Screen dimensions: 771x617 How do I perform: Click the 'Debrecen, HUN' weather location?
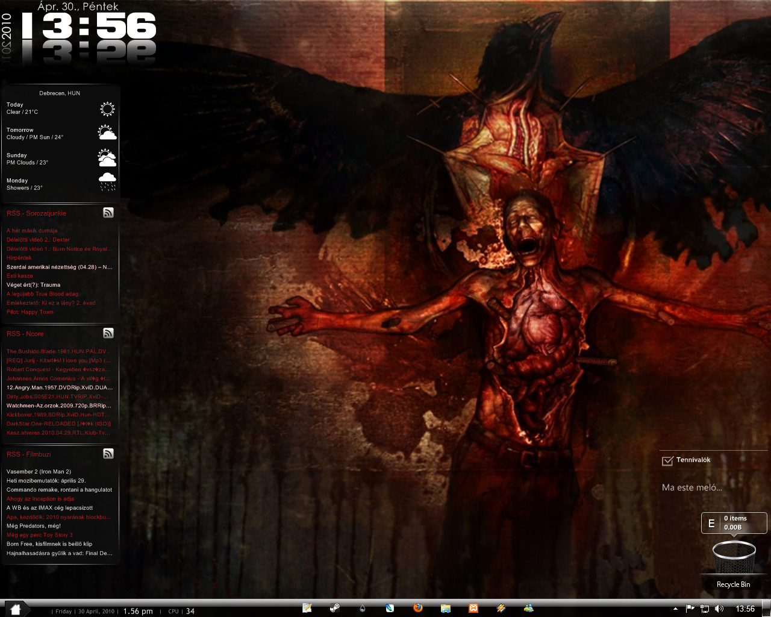click(60, 93)
